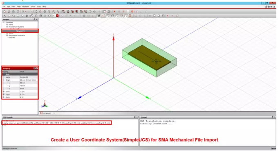
Task: Collapse the Origin property group
Action: (x=4, y=80)
